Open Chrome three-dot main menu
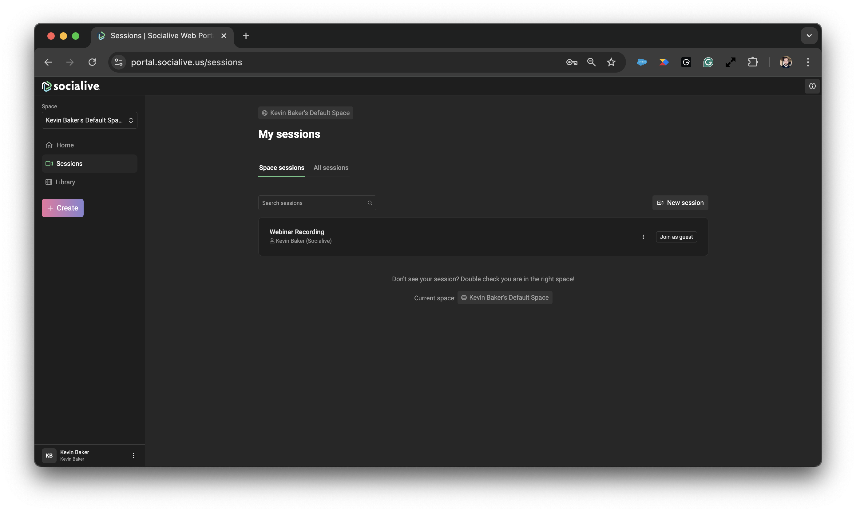The height and width of the screenshot is (512, 856). coord(808,62)
